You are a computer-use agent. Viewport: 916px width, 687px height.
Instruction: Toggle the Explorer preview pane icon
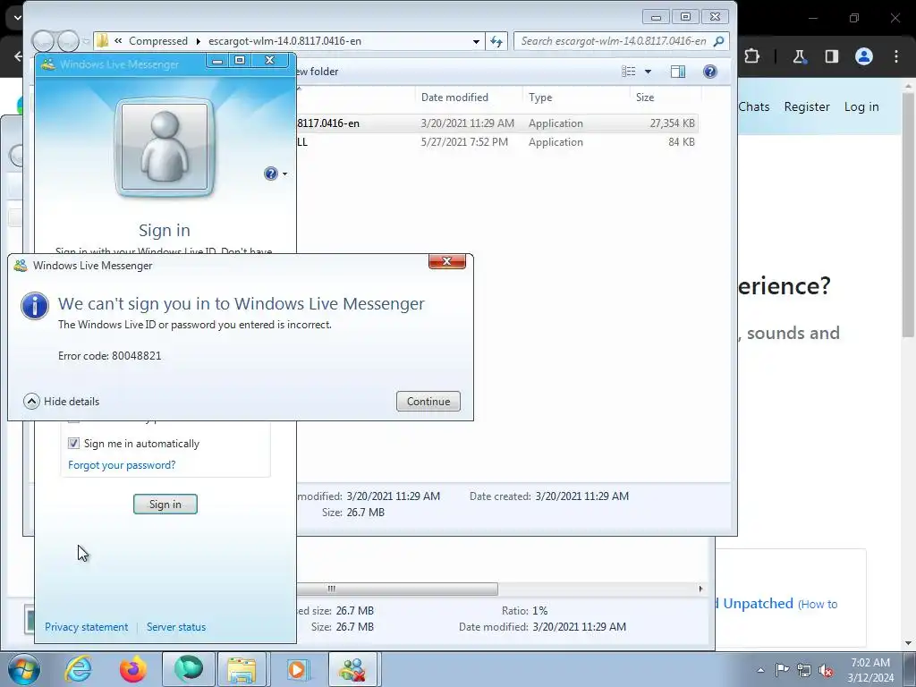tap(678, 72)
